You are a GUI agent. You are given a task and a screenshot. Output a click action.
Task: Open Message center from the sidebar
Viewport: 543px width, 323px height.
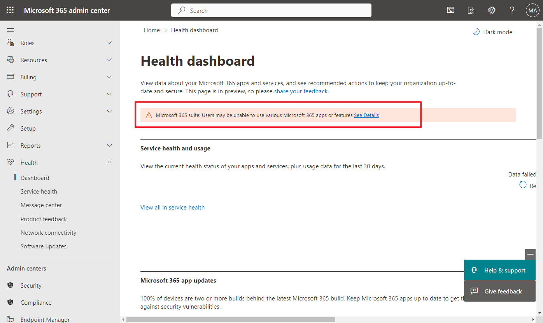41,205
